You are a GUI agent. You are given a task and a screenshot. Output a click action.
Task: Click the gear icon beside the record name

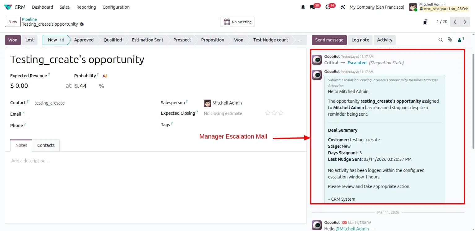82,24
